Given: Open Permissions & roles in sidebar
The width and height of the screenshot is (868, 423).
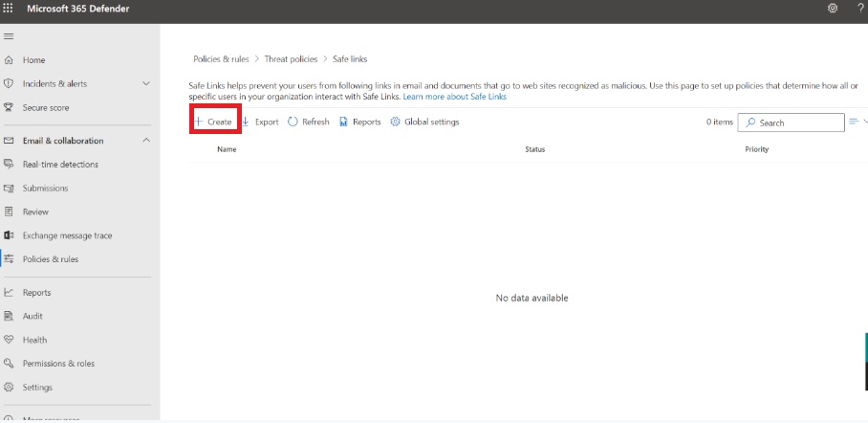Looking at the screenshot, I should click(x=58, y=363).
